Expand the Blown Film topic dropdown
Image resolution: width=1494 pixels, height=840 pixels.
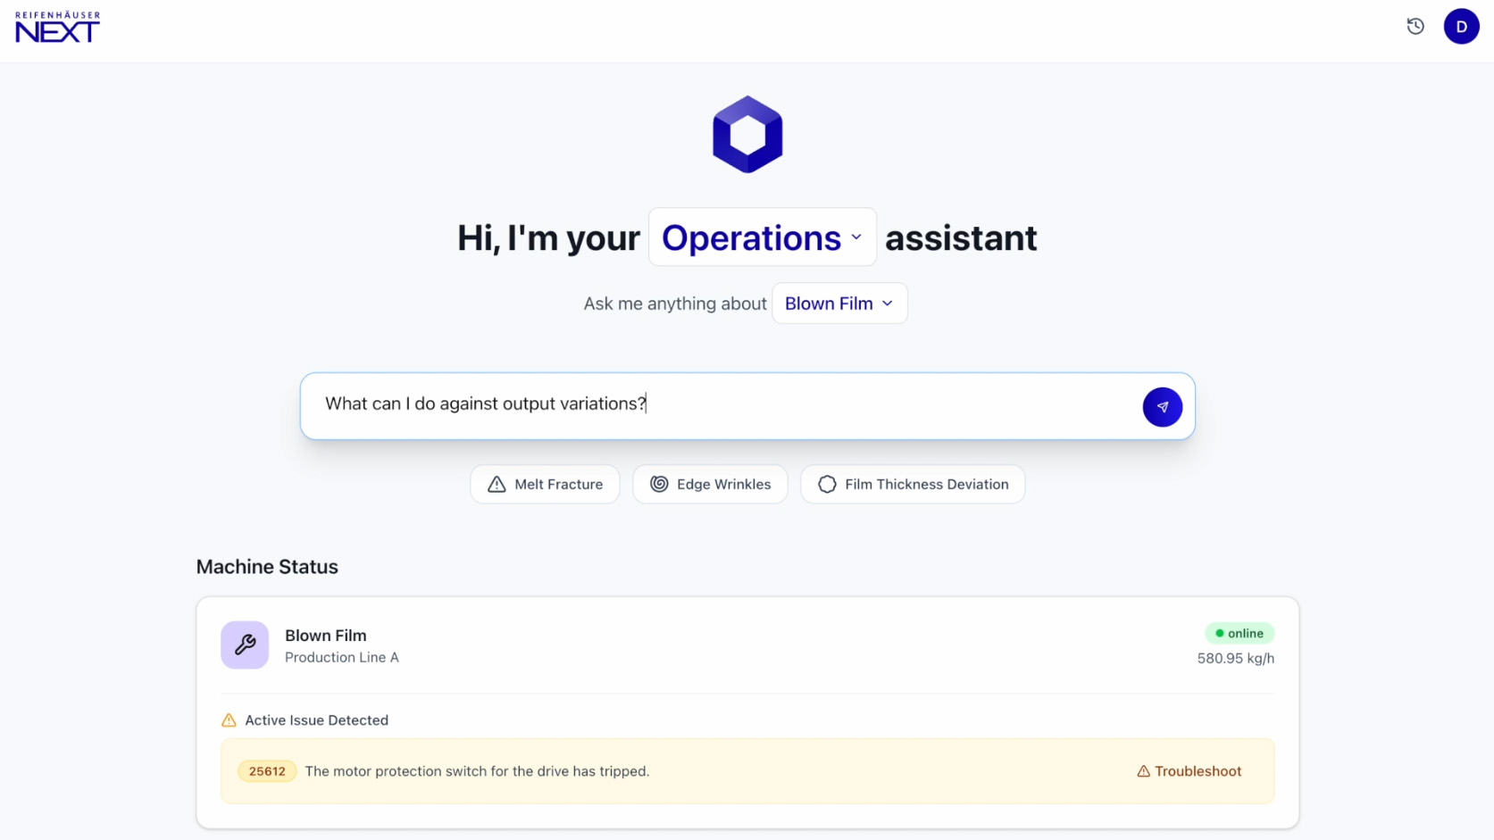click(x=839, y=304)
